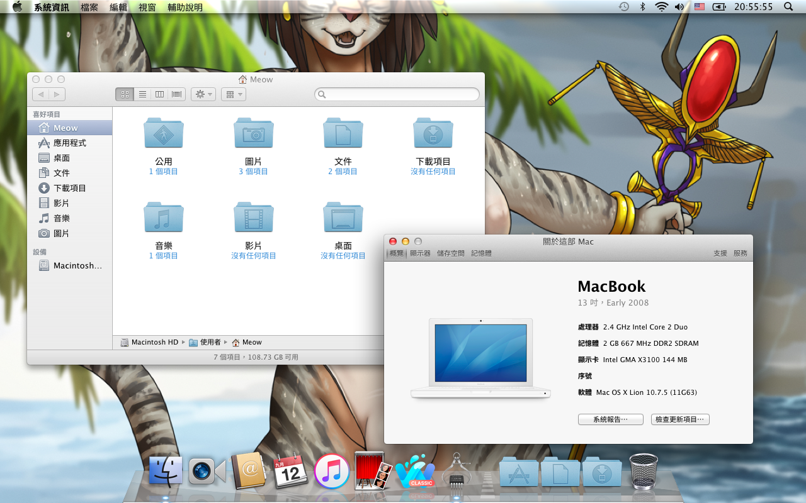Switch to the 概覽 tab

pos(397,253)
